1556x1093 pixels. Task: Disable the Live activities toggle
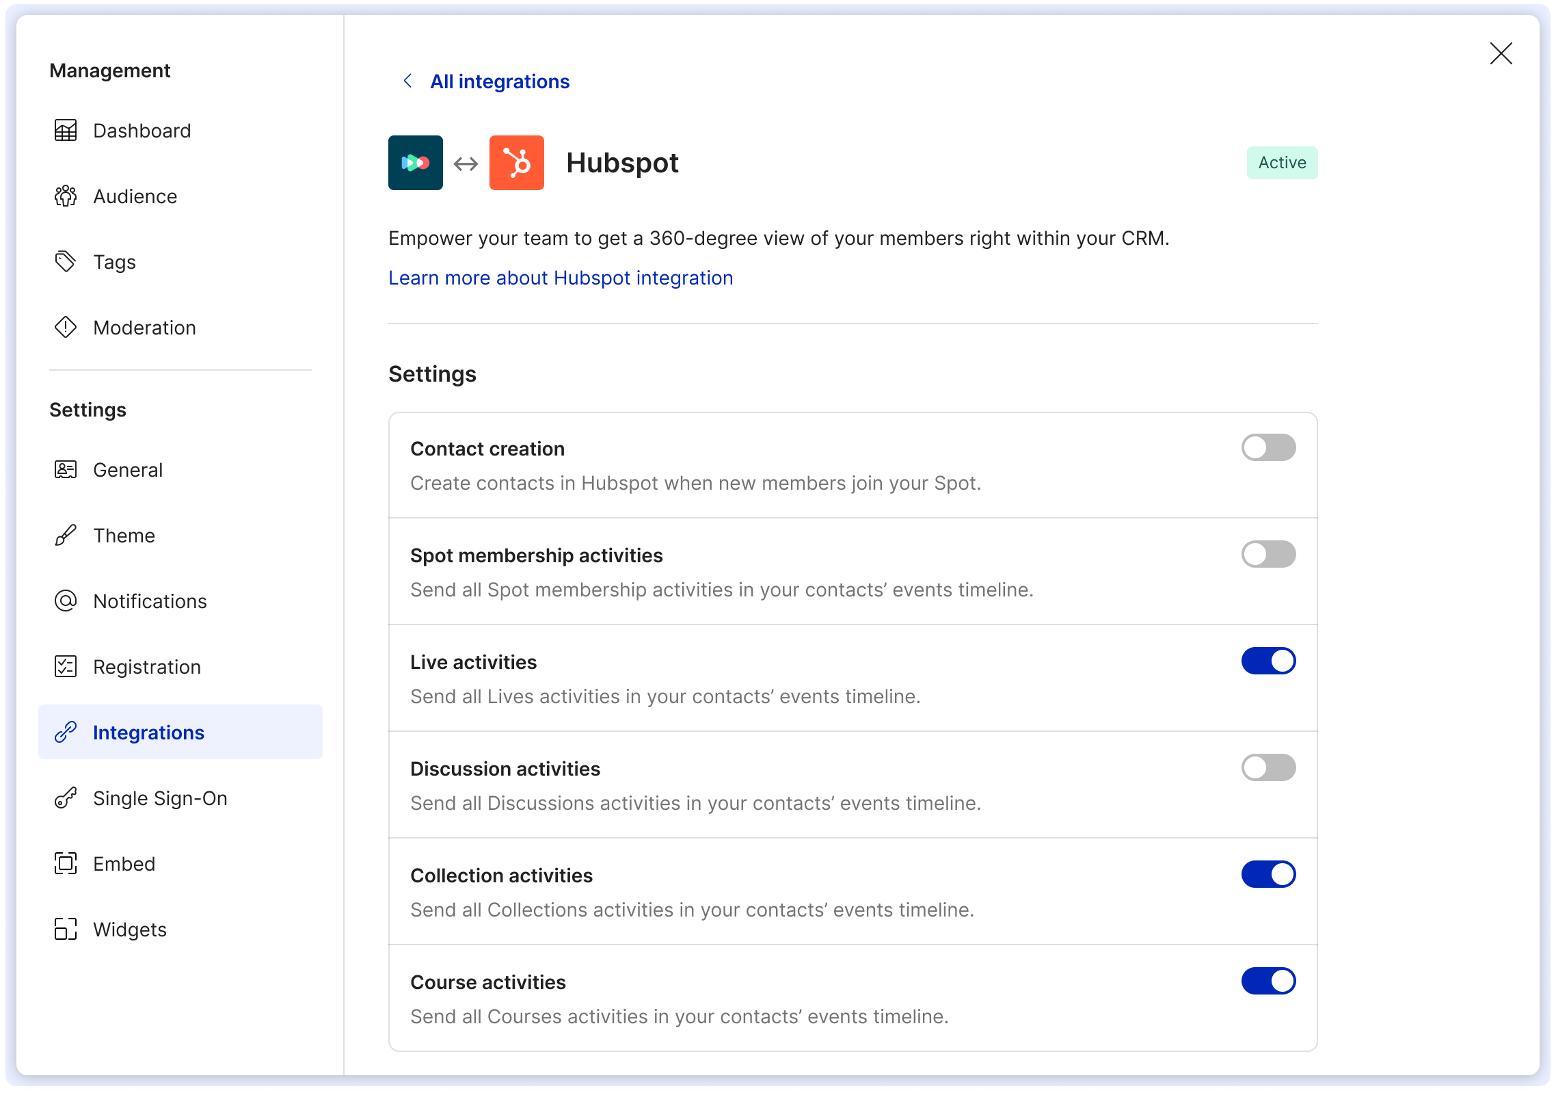1269,661
